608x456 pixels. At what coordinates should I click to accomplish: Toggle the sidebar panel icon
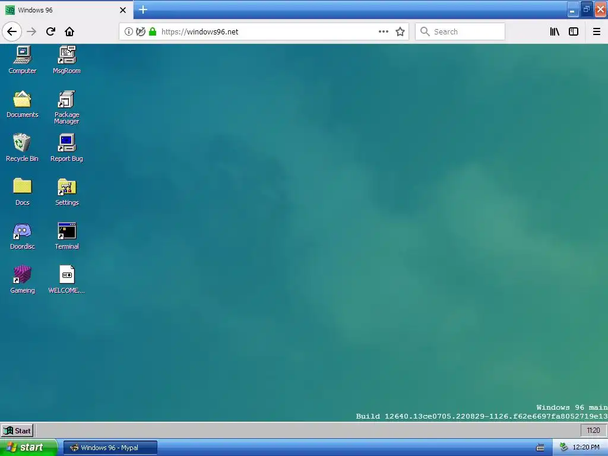pos(574,31)
